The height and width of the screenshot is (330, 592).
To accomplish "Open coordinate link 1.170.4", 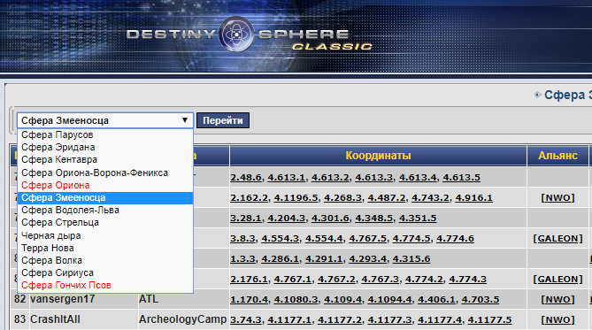I will 249,299.
